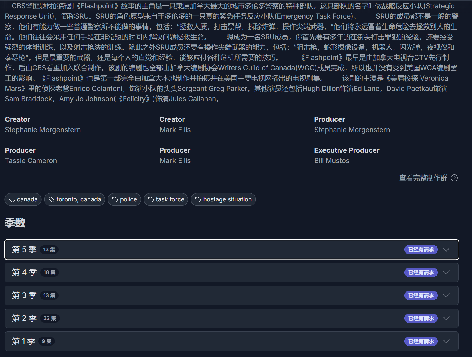The width and height of the screenshot is (472, 357).
Task: Expand the 第 1 季 chevron
Action: (446, 341)
